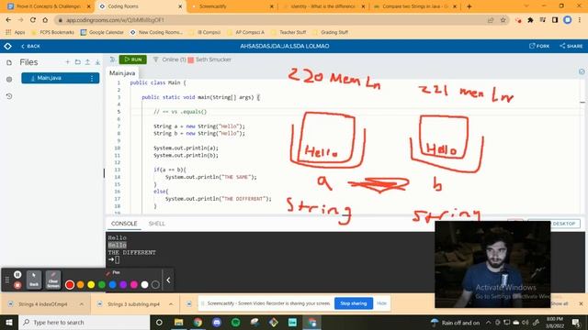This screenshot has width=588, height=330.
Task: Open Spotify from the taskbar
Action: [235, 322]
